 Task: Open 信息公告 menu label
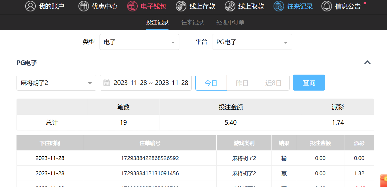[348, 6]
